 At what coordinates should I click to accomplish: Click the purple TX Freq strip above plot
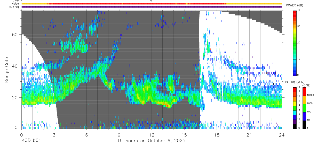(x=152, y=7)
